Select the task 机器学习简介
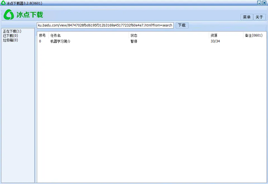This screenshot has width=268, height=184. [x=60, y=41]
